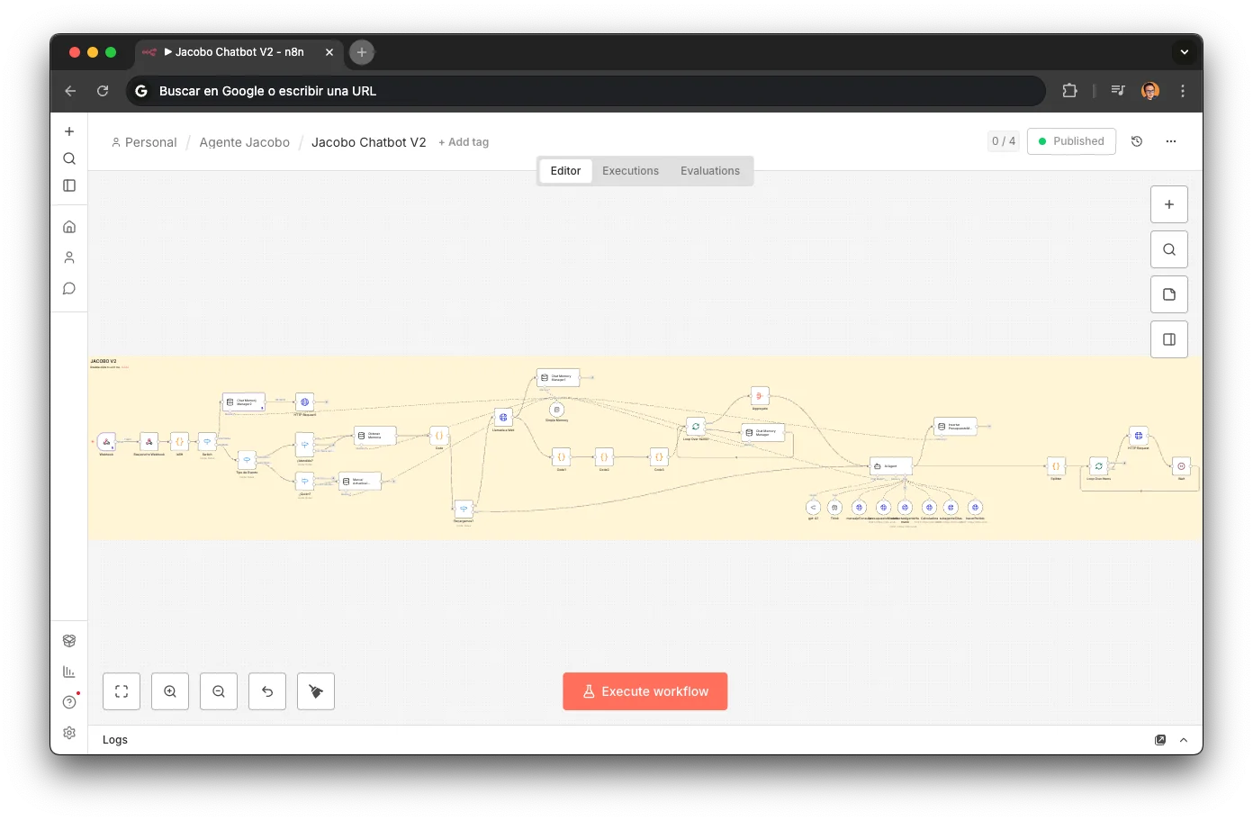This screenshot has width=1253, height=821.
Task: Select the Wait node on the canvas
Action: (1181, 465)
